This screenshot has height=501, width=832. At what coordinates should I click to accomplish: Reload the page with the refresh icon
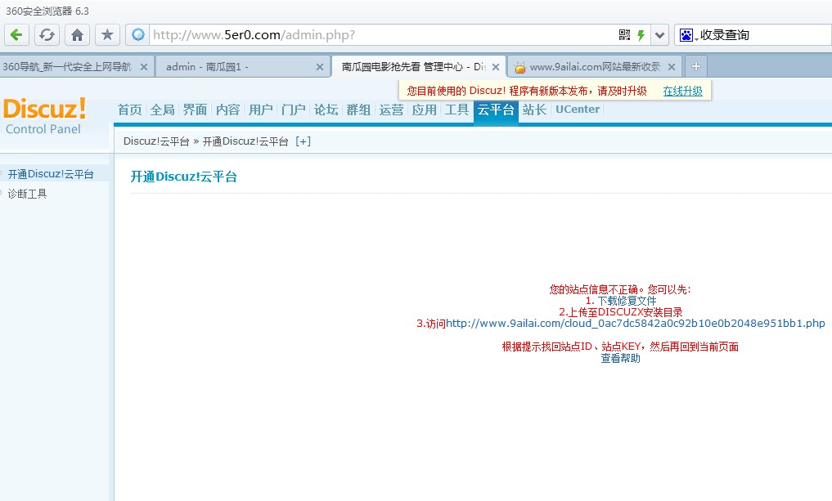point(47,35)
